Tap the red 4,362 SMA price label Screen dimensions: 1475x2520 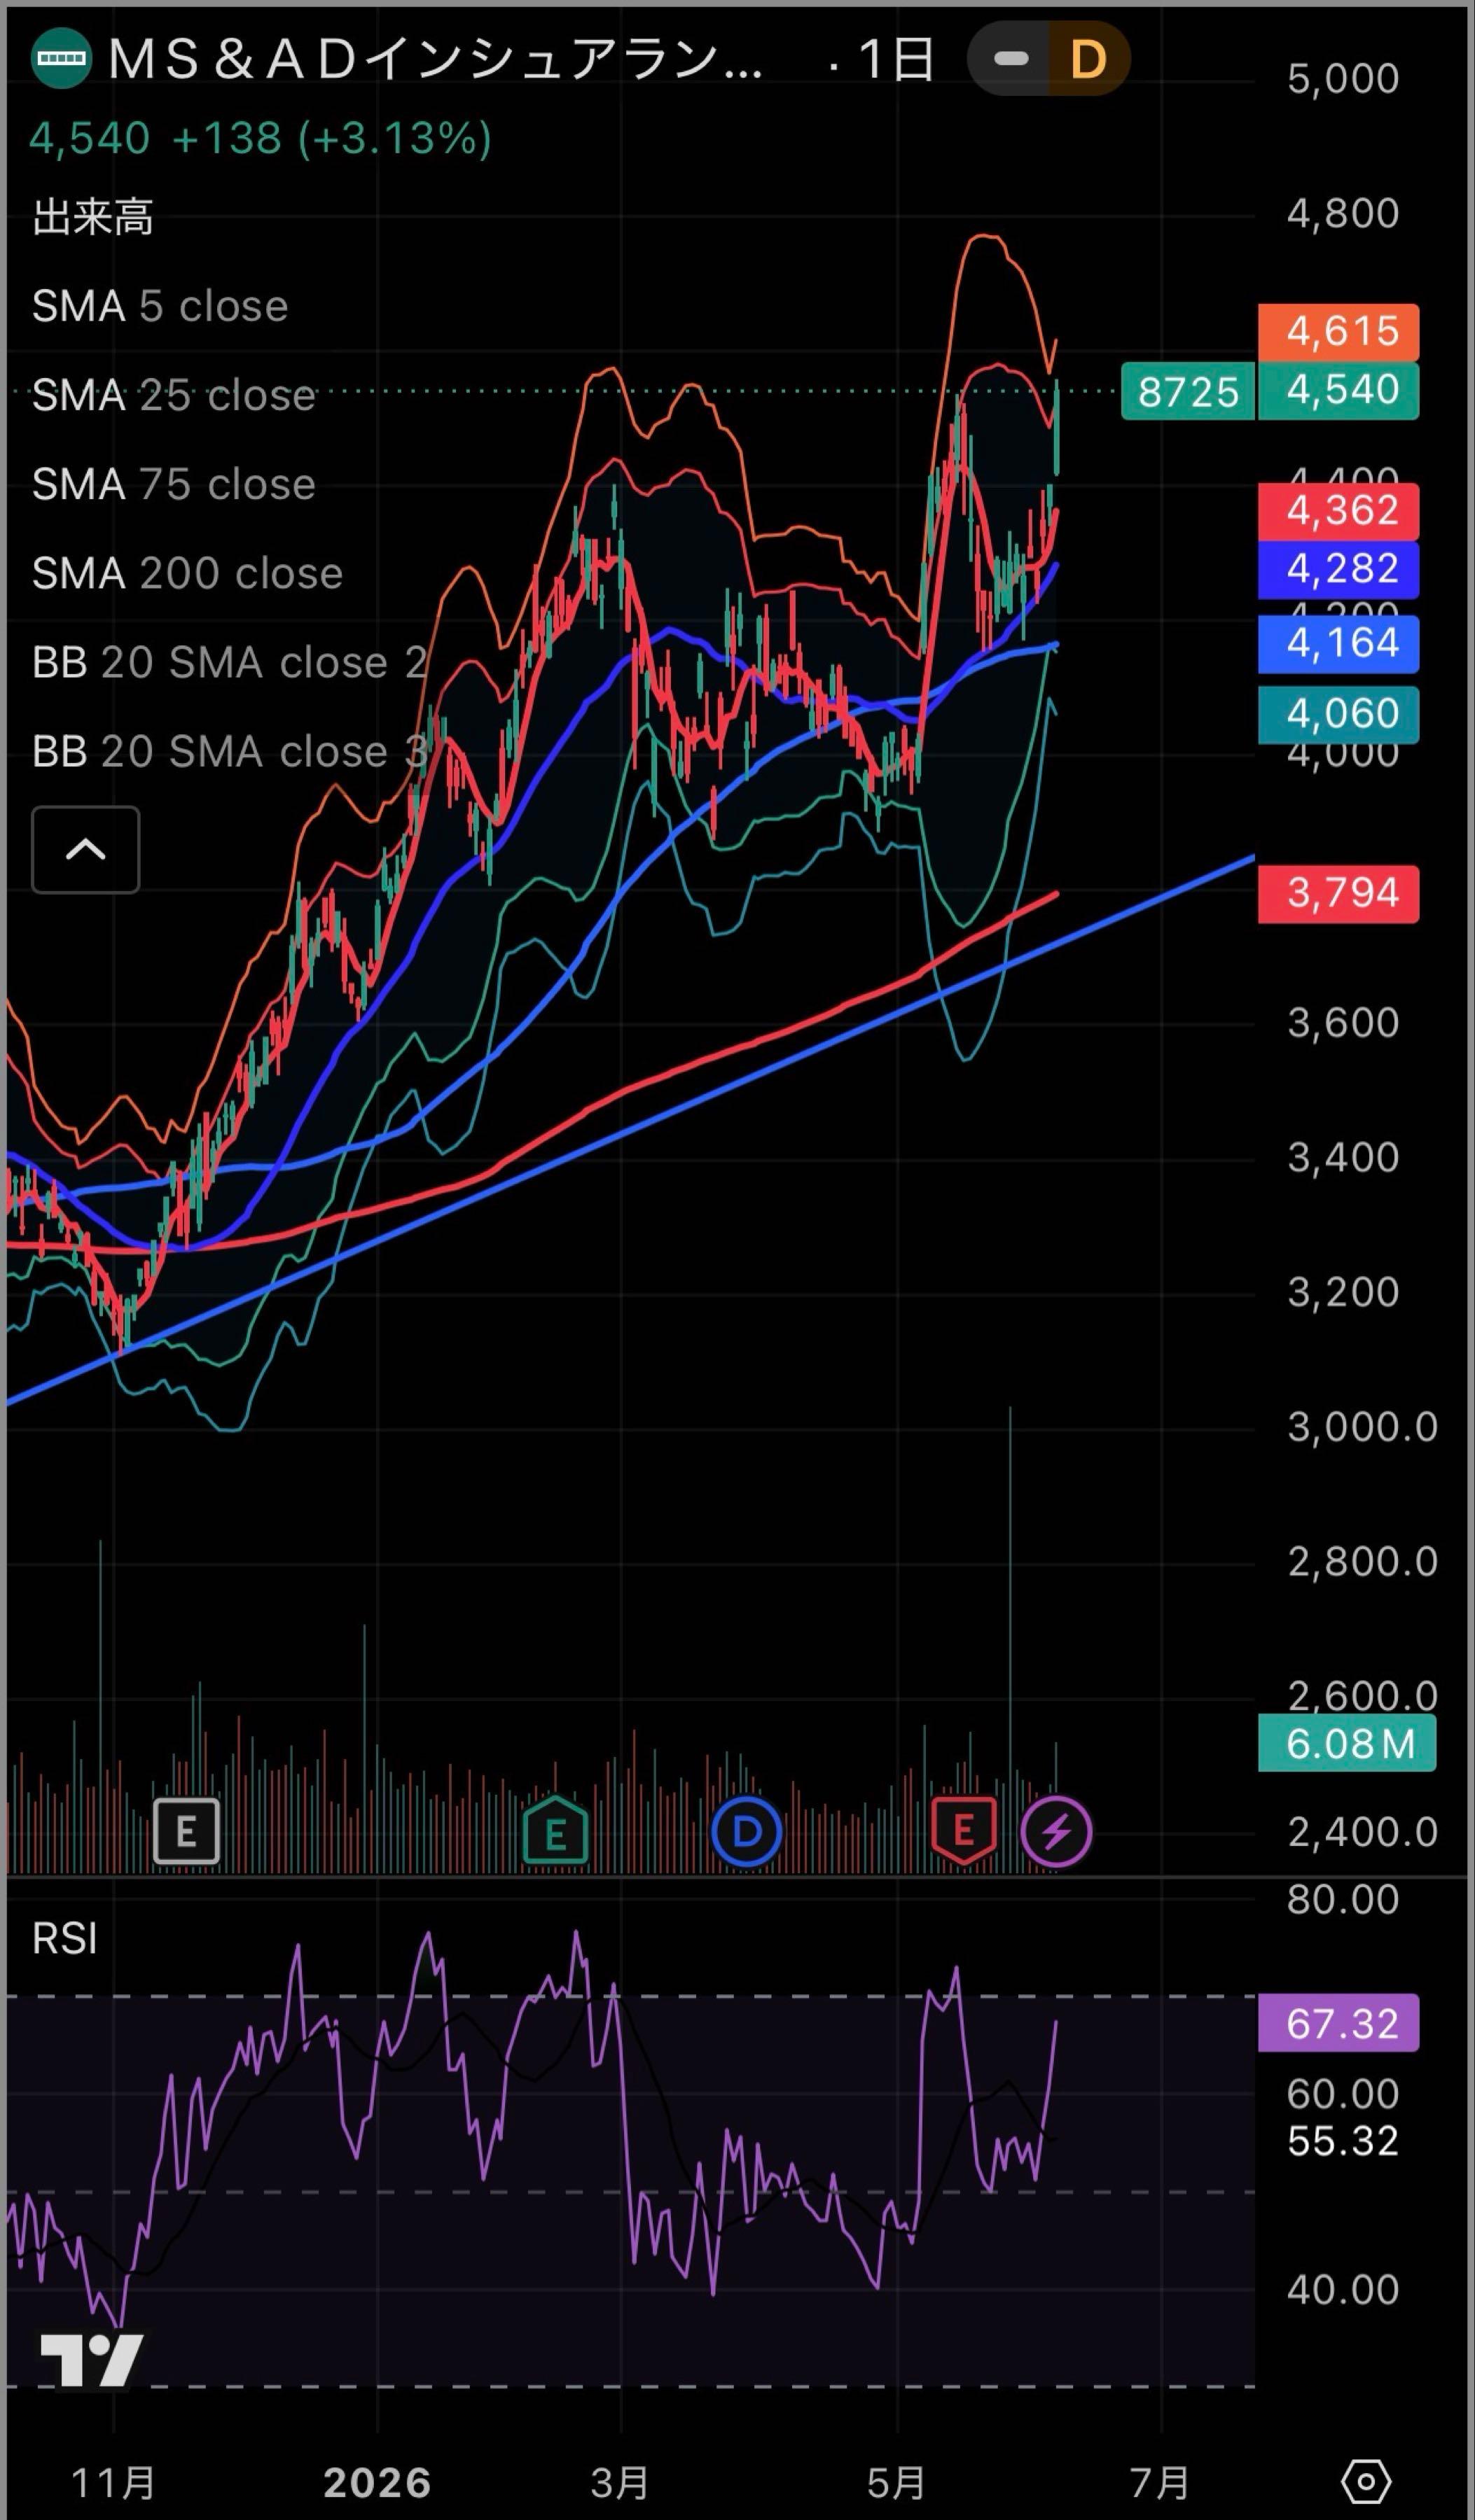click(1339, 511)
